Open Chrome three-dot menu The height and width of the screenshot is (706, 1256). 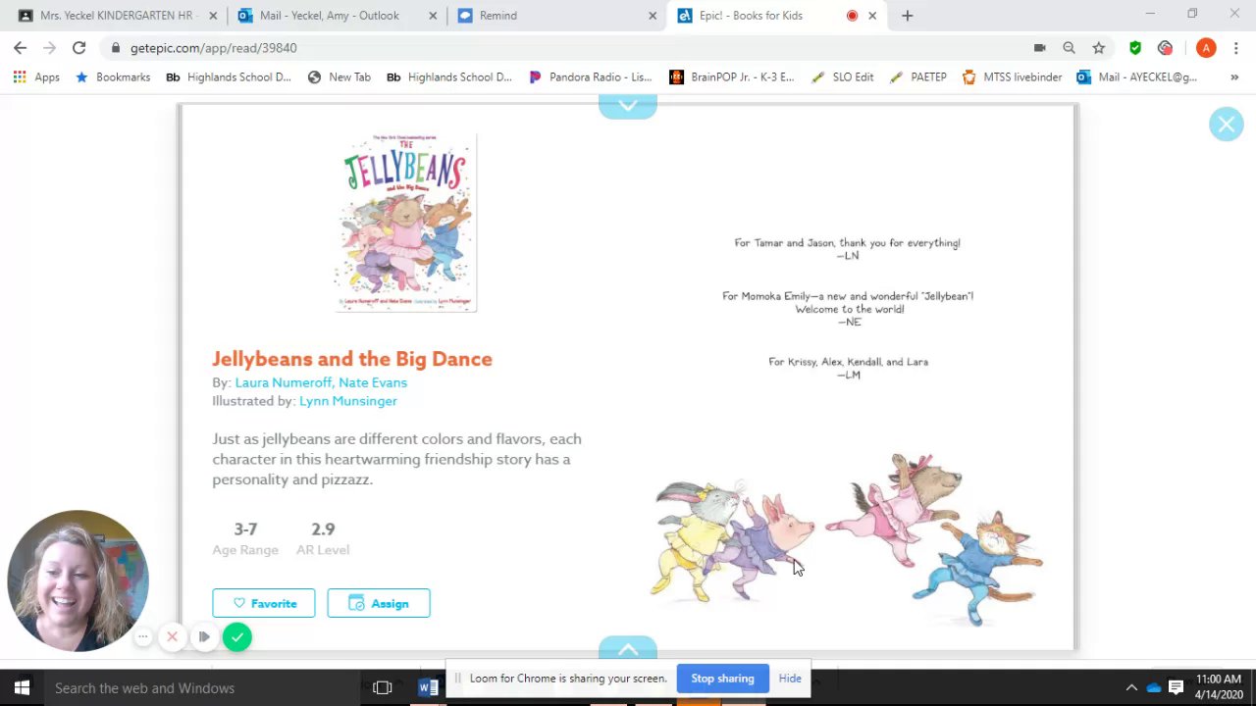[1235, 48]
